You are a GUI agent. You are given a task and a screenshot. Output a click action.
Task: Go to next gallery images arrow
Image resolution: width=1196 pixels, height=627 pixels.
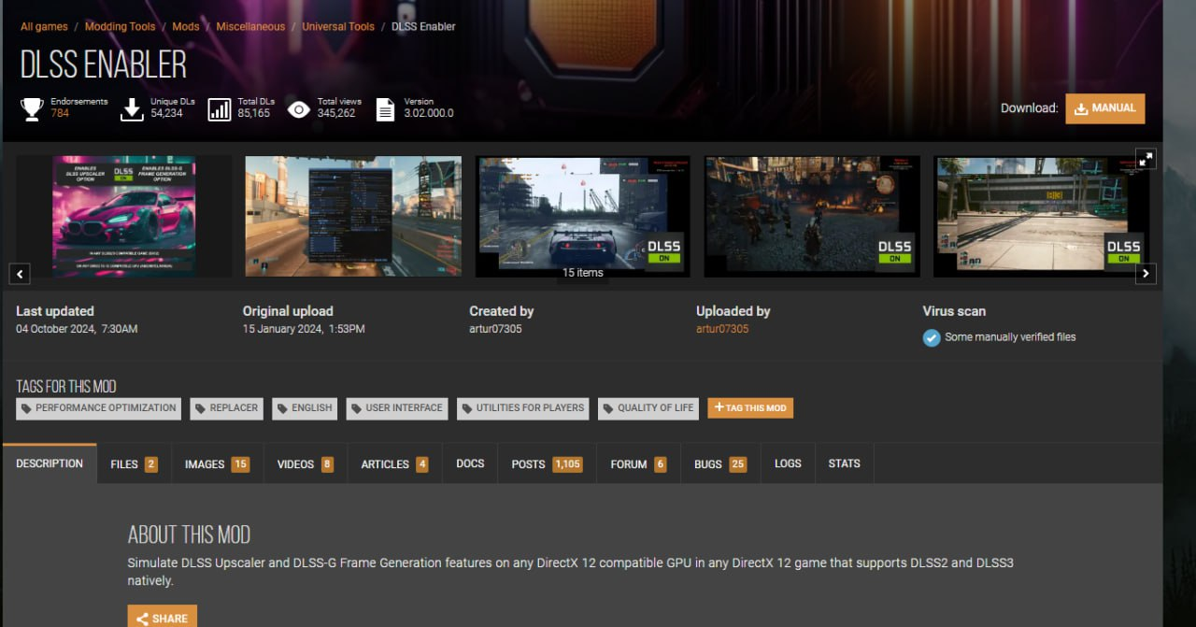(1146, 274)
